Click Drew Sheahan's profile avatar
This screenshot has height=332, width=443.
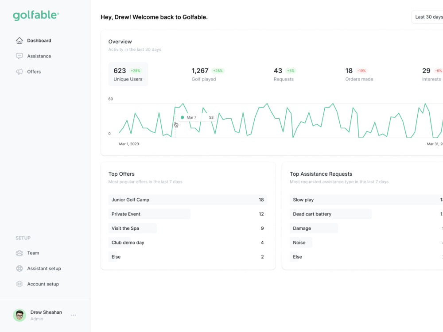(19, 315)
